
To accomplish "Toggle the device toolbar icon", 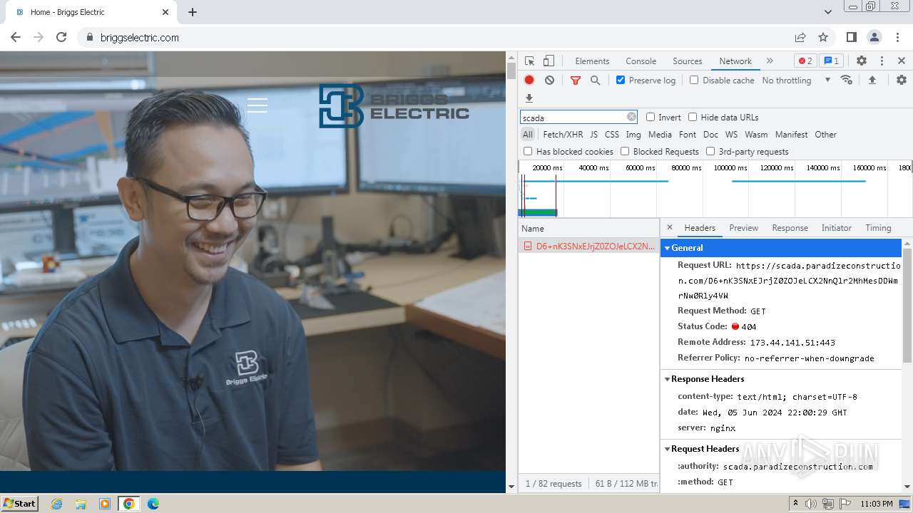I will 549,61.
